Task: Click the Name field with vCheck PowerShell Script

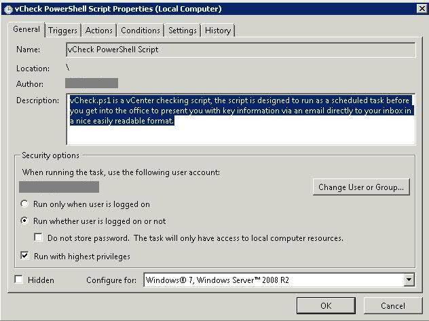Action: (241, 50)
